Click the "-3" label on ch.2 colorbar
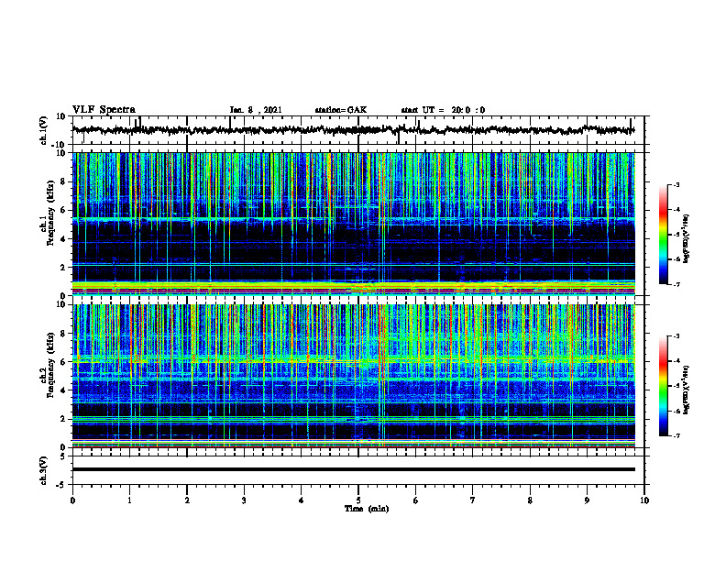The width and height of the screenshot is (726, 561). pyautogui.click(x=676, y=336)
